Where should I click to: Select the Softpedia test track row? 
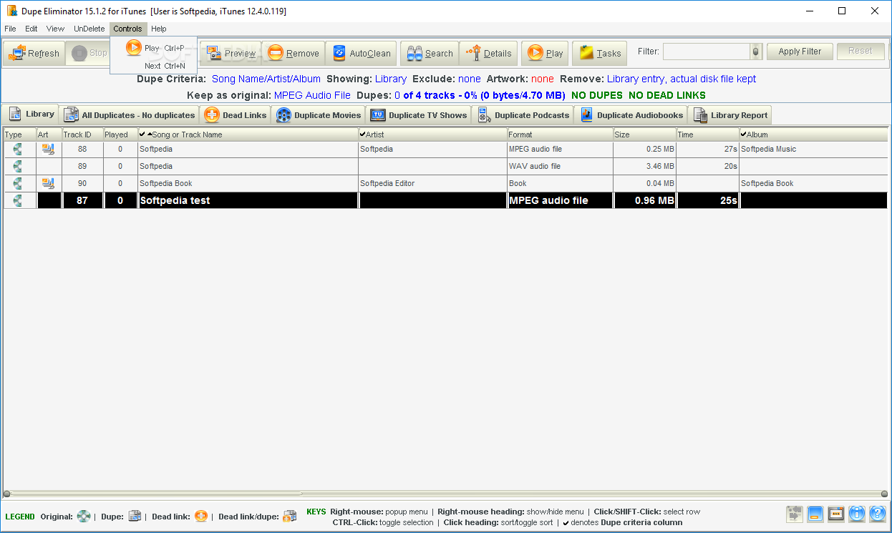[x=445, y=200]
